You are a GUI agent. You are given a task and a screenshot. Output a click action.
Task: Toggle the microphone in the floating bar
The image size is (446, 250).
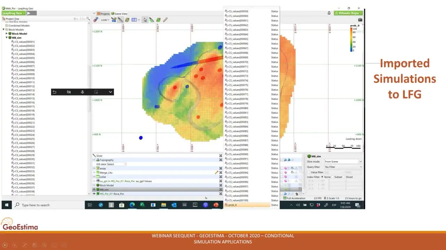pos(83,92)
